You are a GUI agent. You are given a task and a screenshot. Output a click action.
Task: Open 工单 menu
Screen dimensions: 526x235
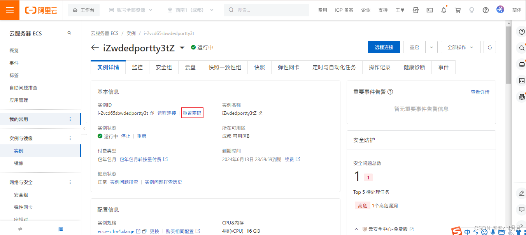(x=400, y=10)
